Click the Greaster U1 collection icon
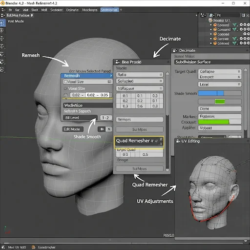This screenshot has width=250, height=250. click(x=210, y=21)
